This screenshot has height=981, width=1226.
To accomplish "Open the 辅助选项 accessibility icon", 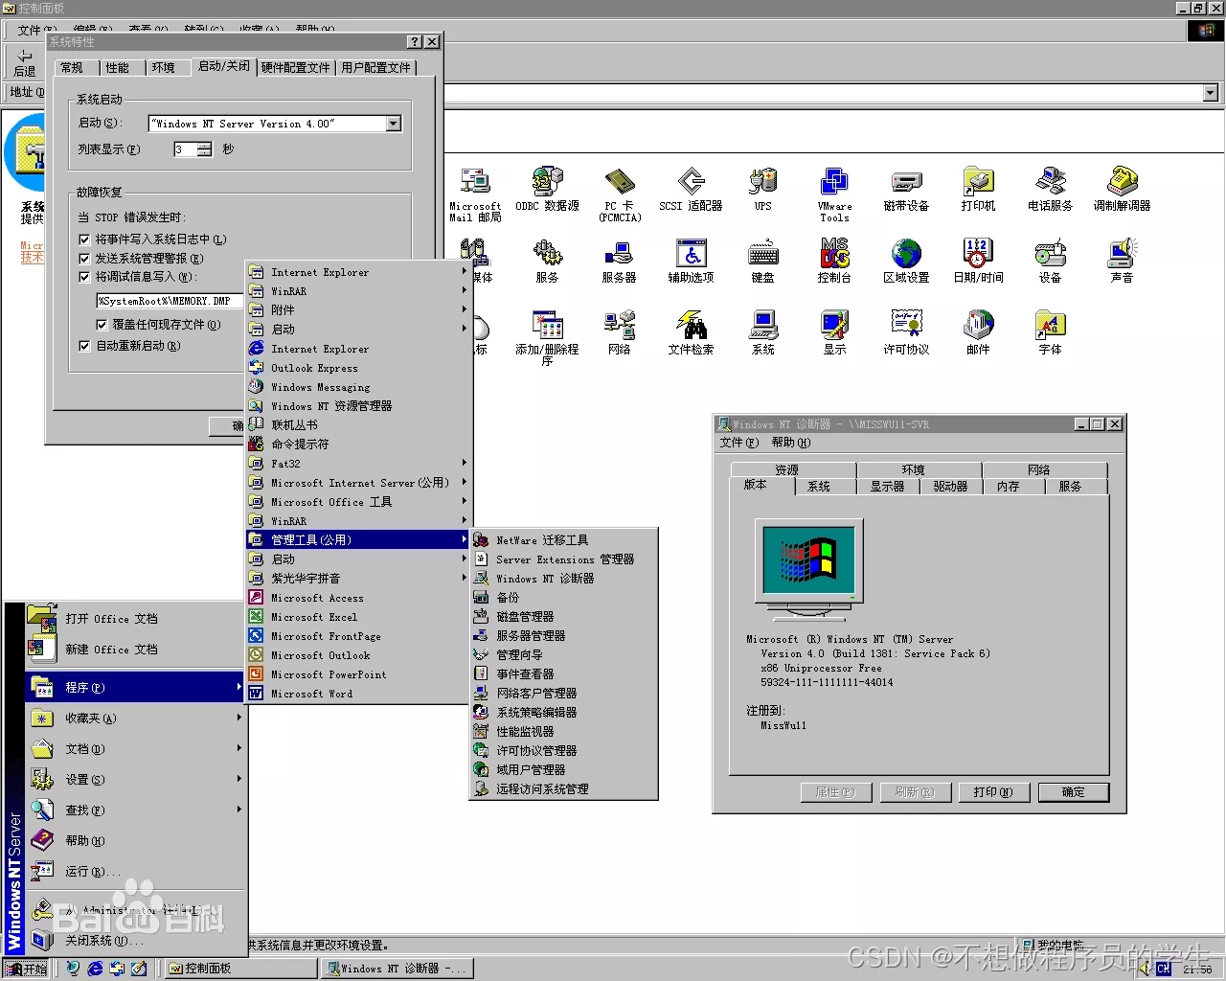I will point(691,260).
